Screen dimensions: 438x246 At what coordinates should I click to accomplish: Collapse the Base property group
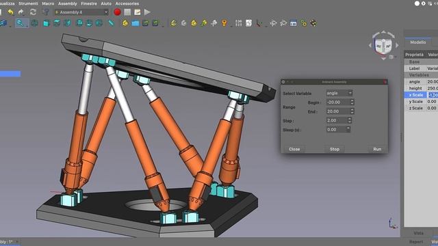(422, 61)
